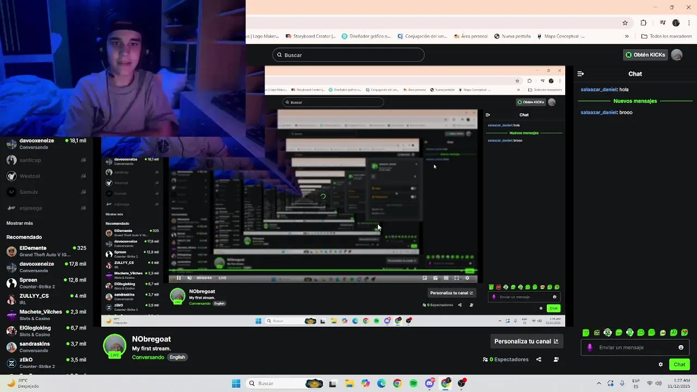Click the English language tag
Image resolution: width=697 pixels, height=392 pixels.
tap(178, 357)
